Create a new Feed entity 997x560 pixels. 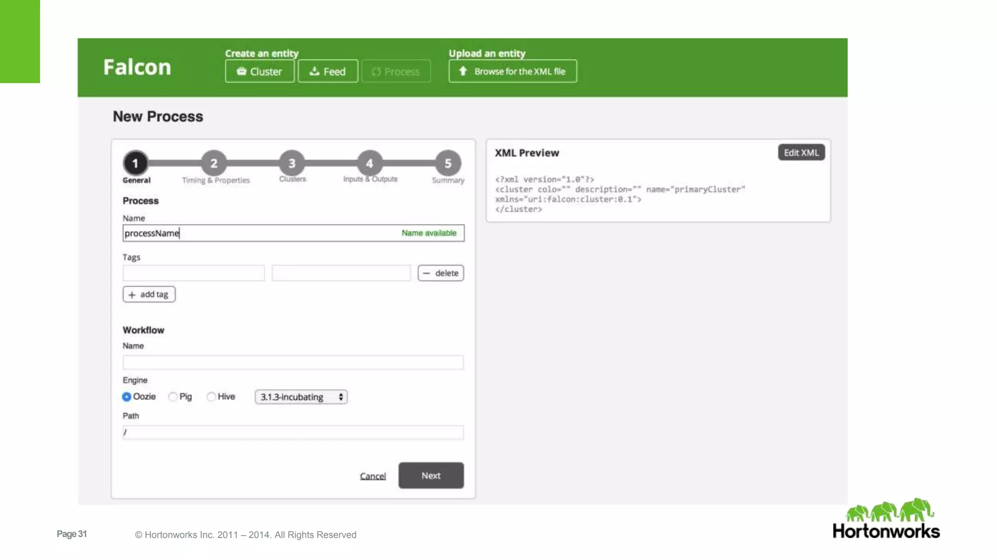pos(328,71)
